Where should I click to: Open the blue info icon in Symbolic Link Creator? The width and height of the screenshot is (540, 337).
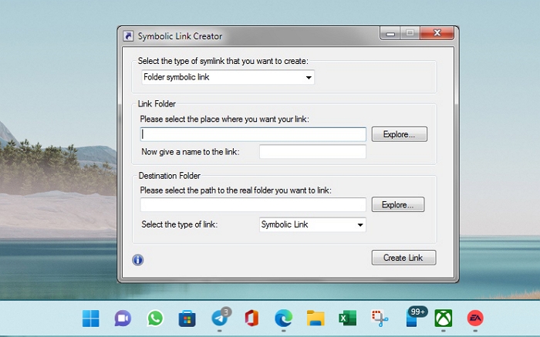click(138, 260)
